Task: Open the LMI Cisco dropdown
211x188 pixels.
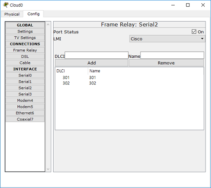Action: pos(167,39)
